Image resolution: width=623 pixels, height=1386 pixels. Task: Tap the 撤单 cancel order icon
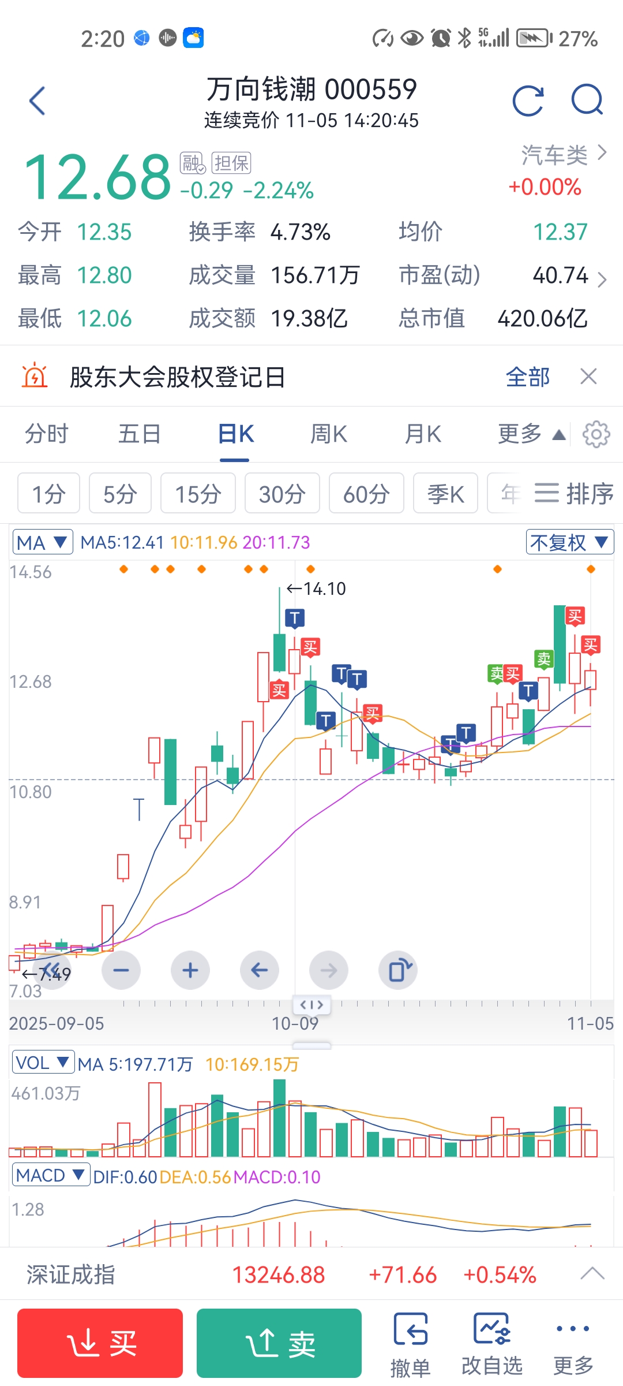tap(411, 1344)
